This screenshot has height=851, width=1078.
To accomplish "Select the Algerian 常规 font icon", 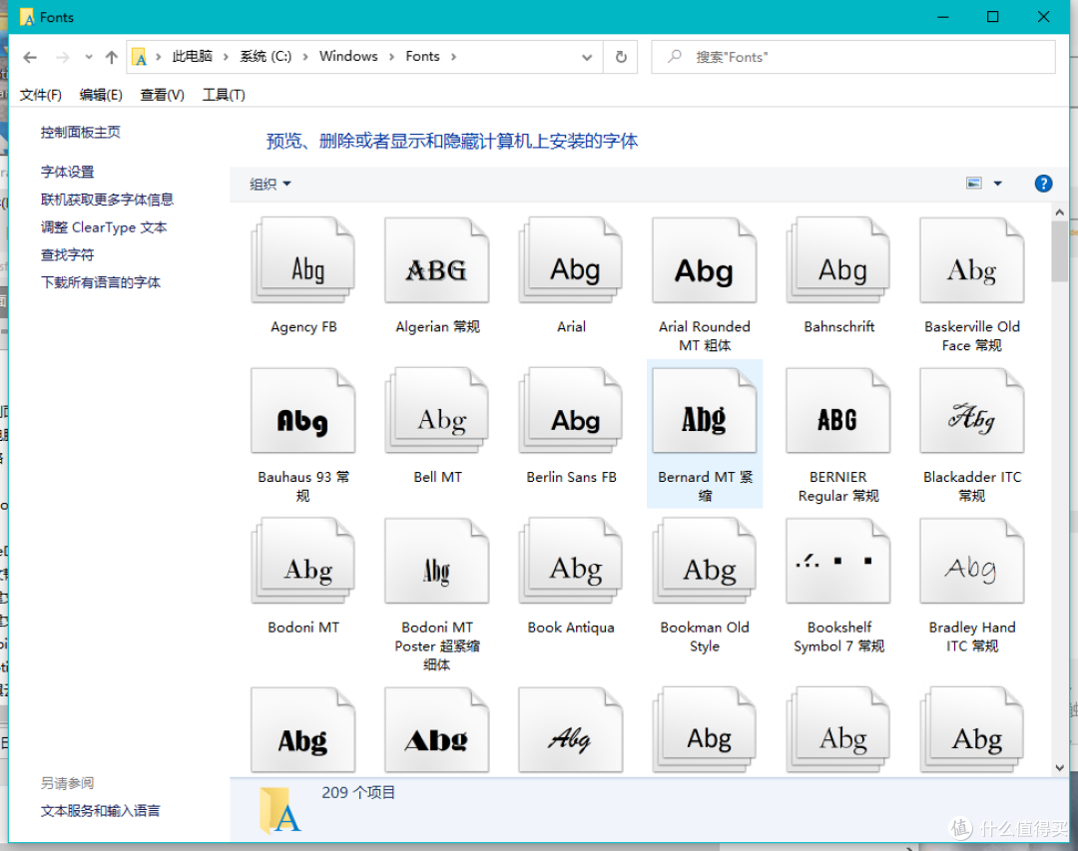I will (x=436, y=259).
